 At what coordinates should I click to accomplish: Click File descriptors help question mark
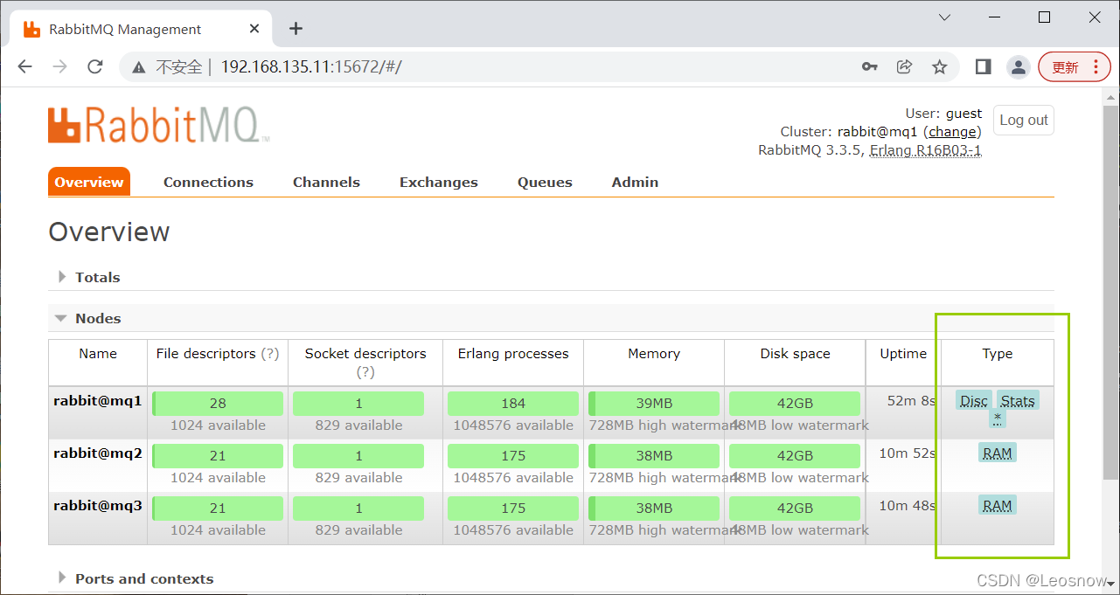(270, 354)
